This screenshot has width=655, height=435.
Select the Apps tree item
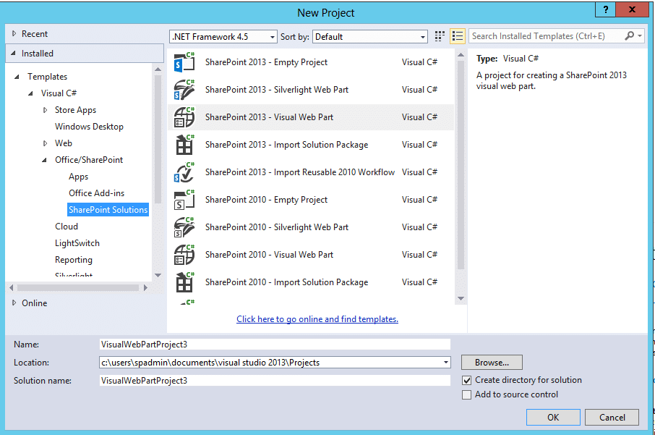[79, 177]
